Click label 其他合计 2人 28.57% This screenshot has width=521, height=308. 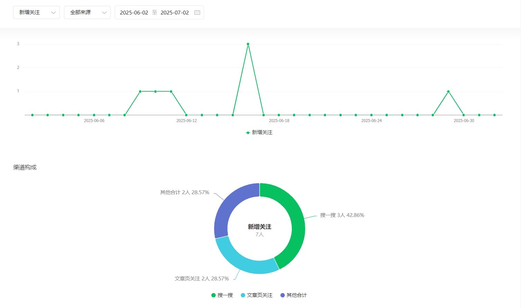[185, 192]
